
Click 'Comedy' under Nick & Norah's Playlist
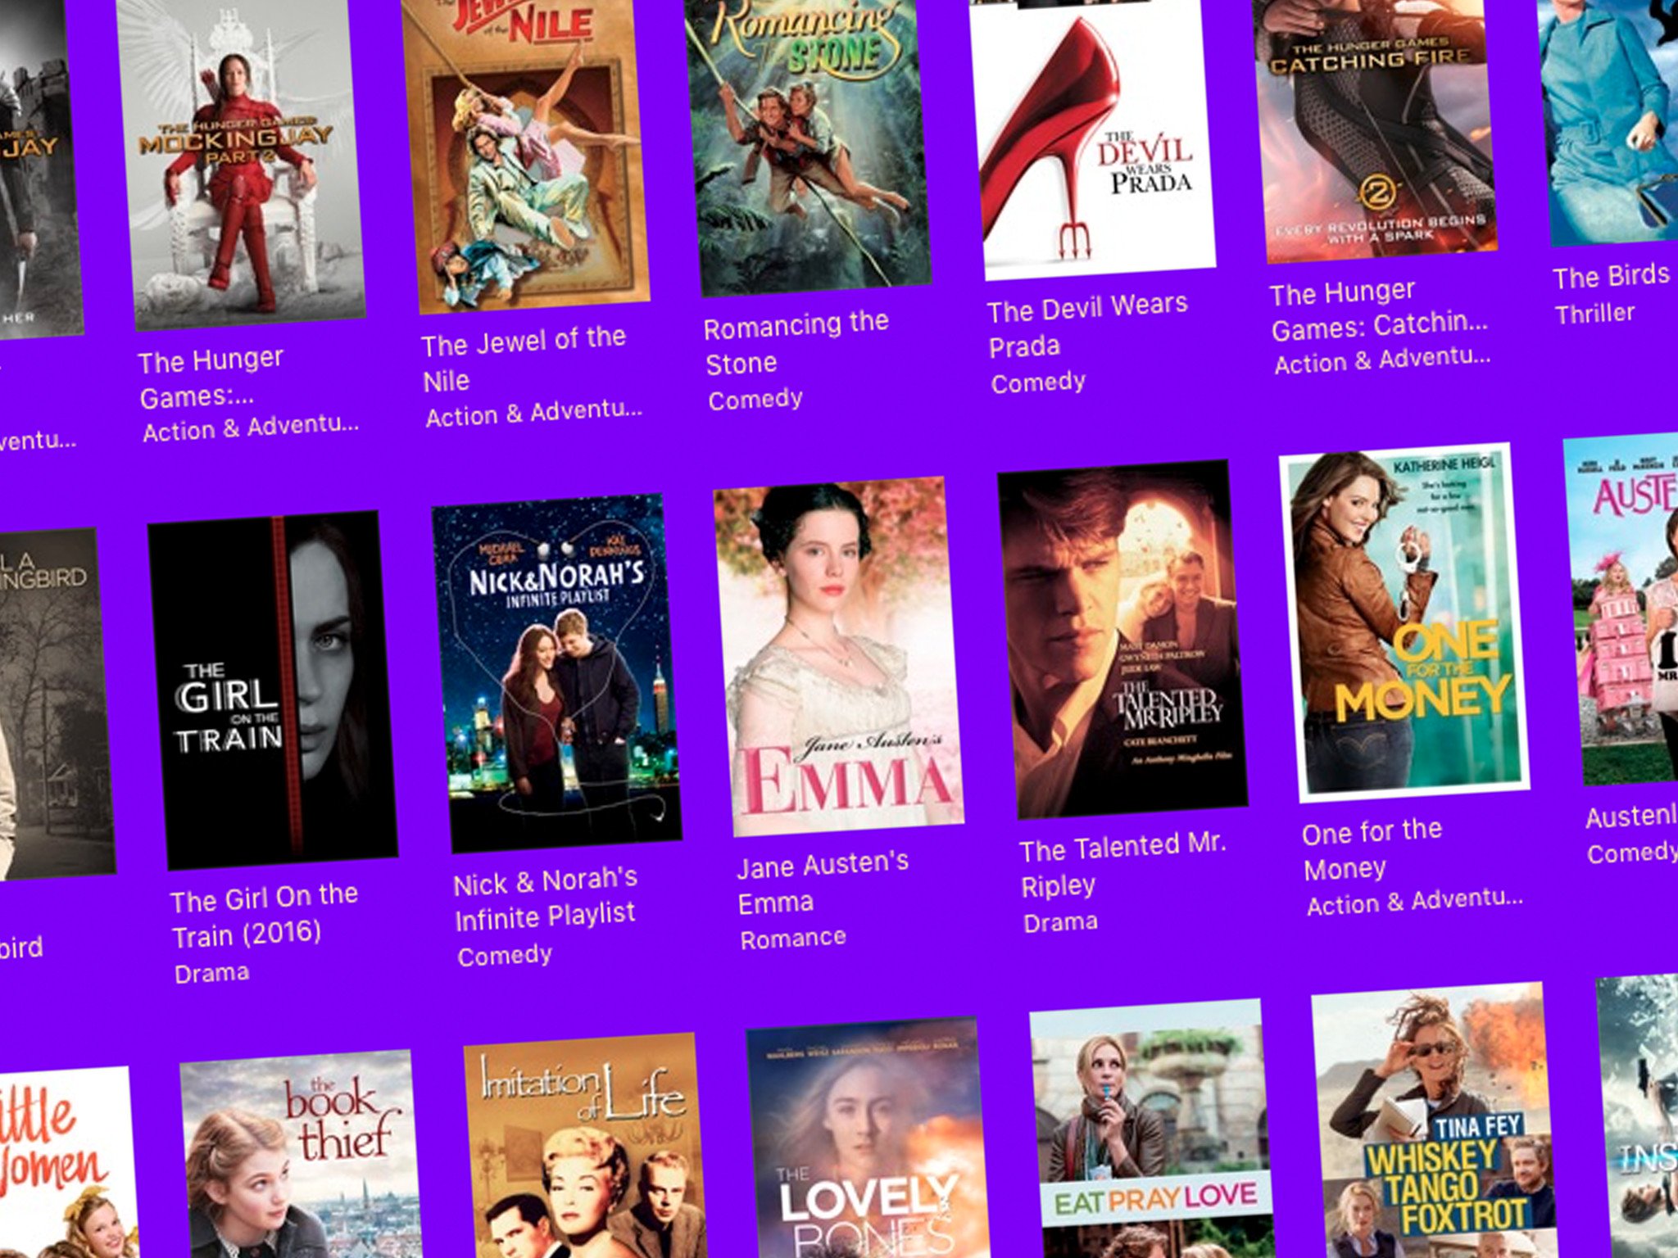pos(506,956)
